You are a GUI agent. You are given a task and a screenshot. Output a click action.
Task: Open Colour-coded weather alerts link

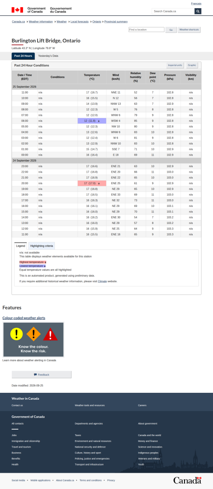[x=23, y=318]
